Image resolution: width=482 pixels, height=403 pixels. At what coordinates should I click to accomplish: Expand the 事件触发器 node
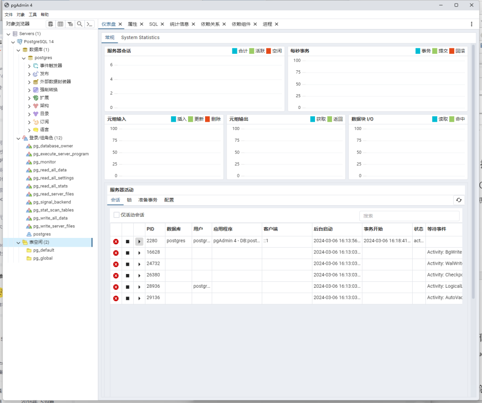[29, 66]
